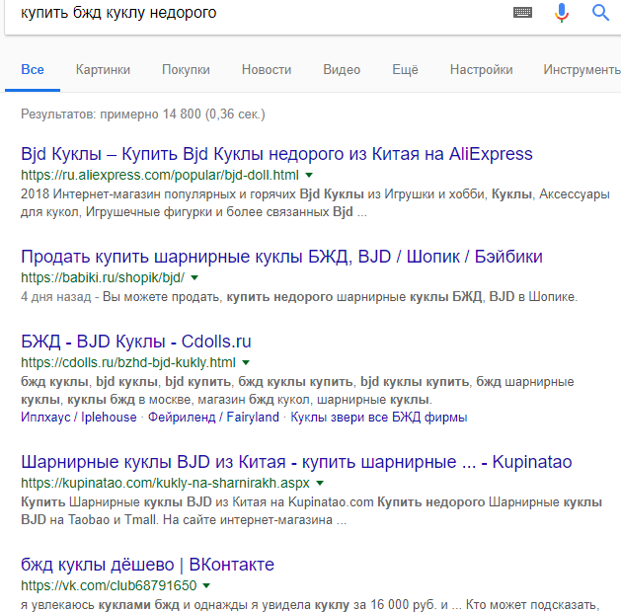Open Настройки search settings
The height and width of the screenshot is (612, 621).
click(481, 69)
